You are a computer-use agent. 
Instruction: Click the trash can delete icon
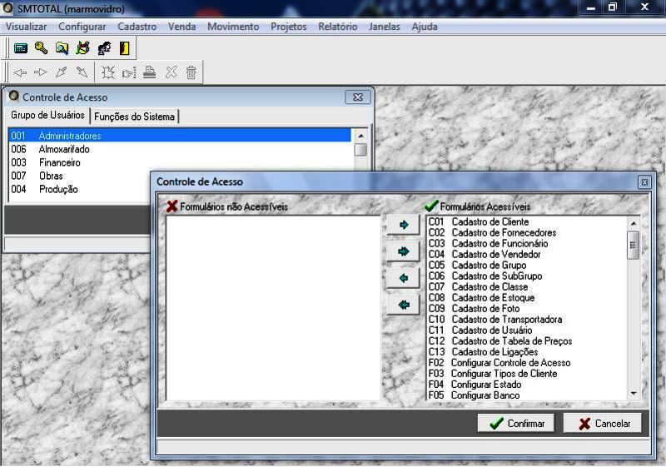[x=191, y=72]
